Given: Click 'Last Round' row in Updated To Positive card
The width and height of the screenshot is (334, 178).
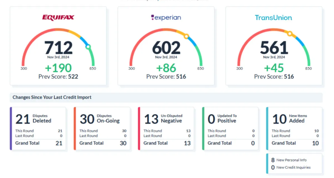Looking at the screenshot, I should 231,136.
